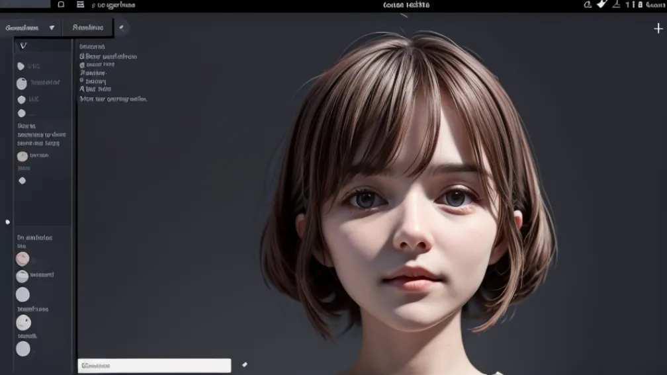Select the pink material swatch in the lower panel
Image resolution: width=667 pixels, height=375 pixels.
22,259
